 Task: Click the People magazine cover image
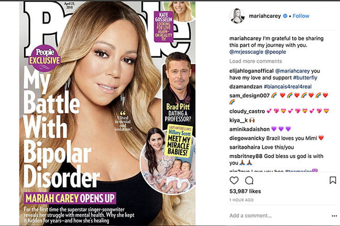pyautogui.click(x=107, y=113)
